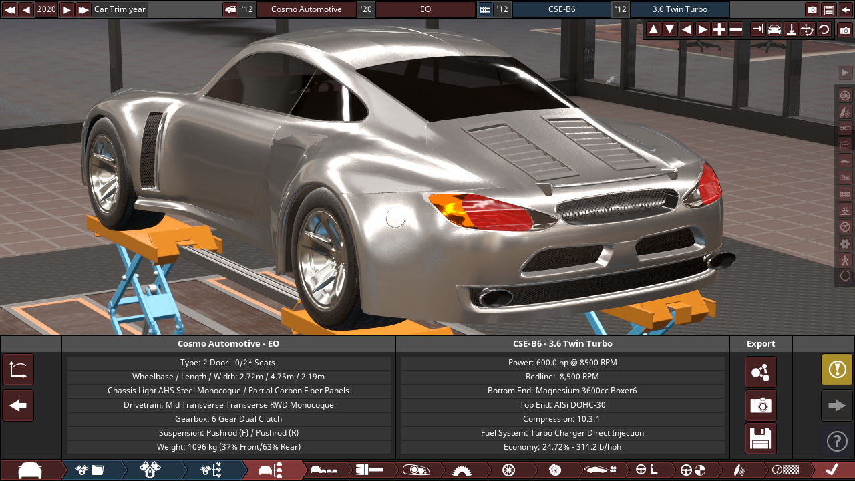Toggle suspension spring visibility
Image resolution: width=855 pixels, height=481 pixels.
point(845,112)
